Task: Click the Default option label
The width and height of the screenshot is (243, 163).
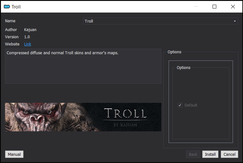Action: point(191,105)
